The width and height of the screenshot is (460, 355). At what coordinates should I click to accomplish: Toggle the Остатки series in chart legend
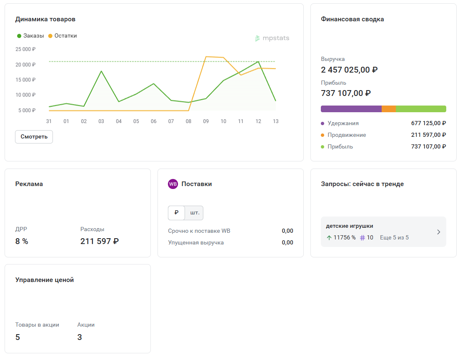pos(62,36)
